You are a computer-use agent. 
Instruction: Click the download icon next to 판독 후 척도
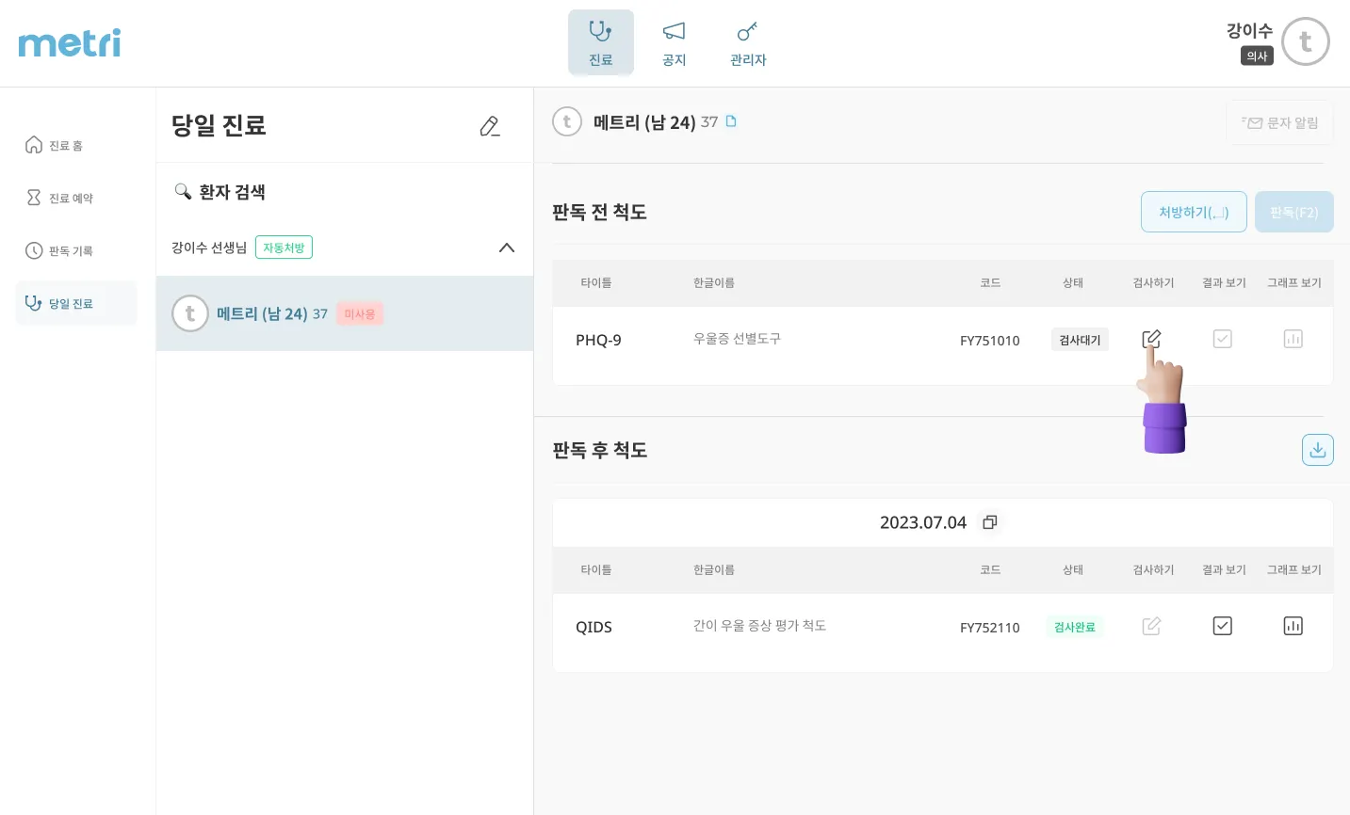(x=1317, y=450)
